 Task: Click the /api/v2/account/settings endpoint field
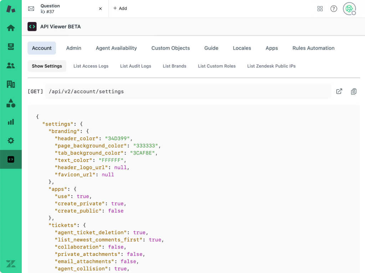click(x=188, y=91)
